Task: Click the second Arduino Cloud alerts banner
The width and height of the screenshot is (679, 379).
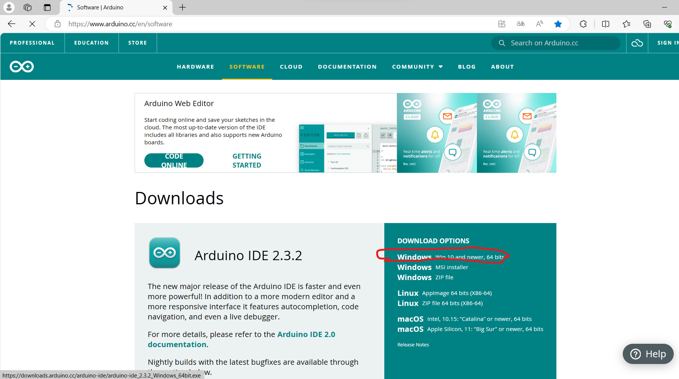Action: tap(517, 133)
